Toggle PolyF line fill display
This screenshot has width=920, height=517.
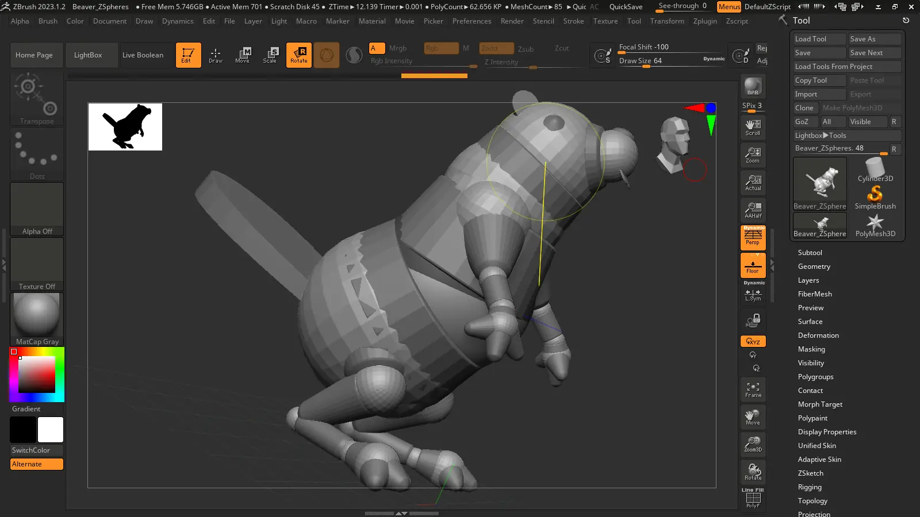point(753,499)
